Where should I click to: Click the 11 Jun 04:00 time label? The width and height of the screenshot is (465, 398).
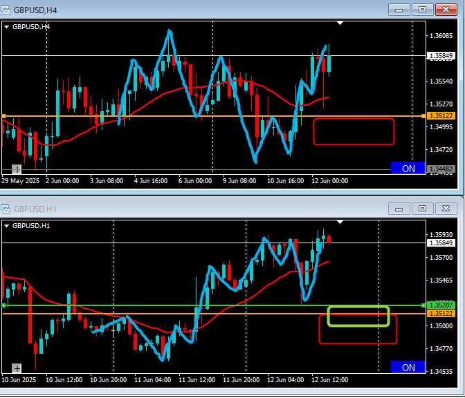tap(152, 379)
